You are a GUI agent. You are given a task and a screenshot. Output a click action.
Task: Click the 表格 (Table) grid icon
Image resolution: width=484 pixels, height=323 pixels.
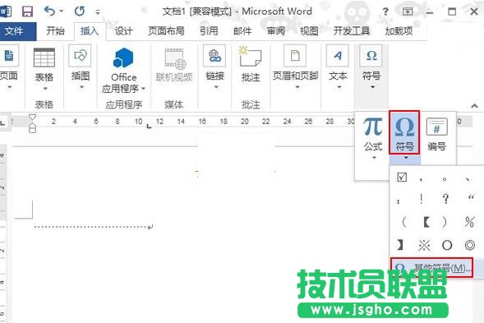(44, 58)
